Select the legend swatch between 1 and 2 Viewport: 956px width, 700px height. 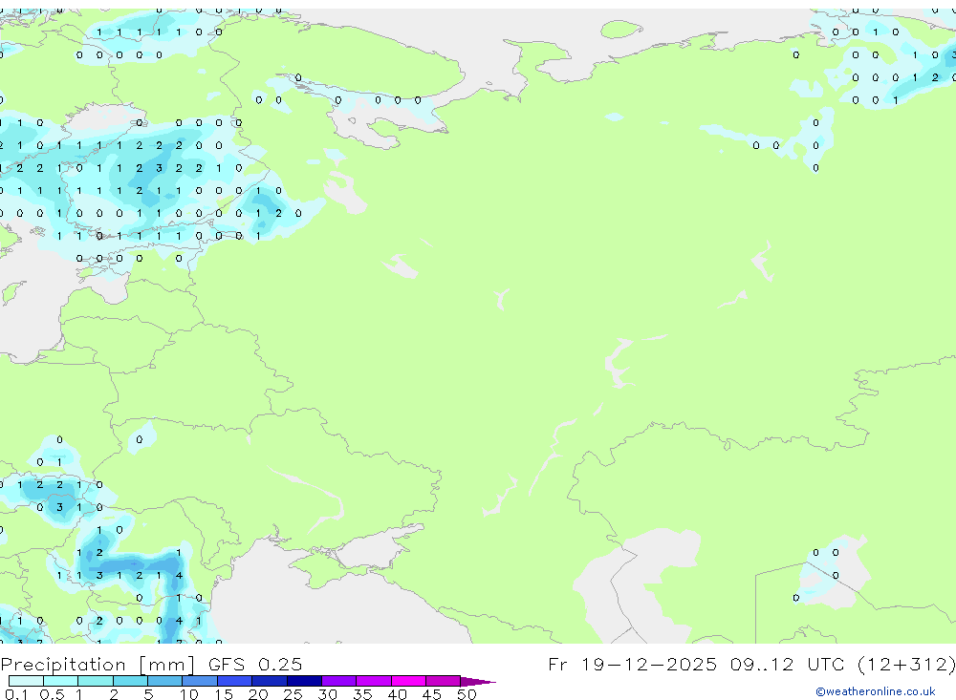96,681
